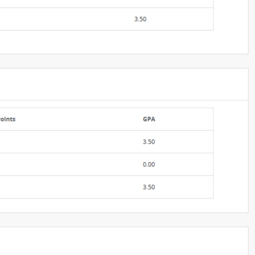Click blank cell right of the upper table's 3.50
Viewport: 255px width, 255px height.
click(x=182, y=19)
